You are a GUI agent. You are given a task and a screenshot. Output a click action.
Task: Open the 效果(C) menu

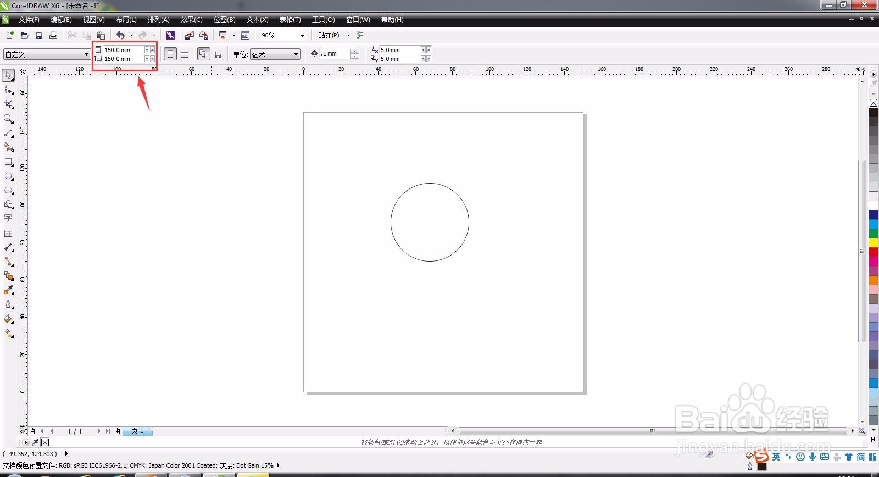[191, 20]
